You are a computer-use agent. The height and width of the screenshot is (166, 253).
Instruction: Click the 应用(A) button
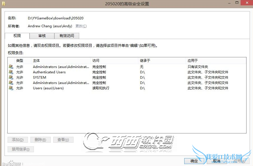[x=239, y=161]
